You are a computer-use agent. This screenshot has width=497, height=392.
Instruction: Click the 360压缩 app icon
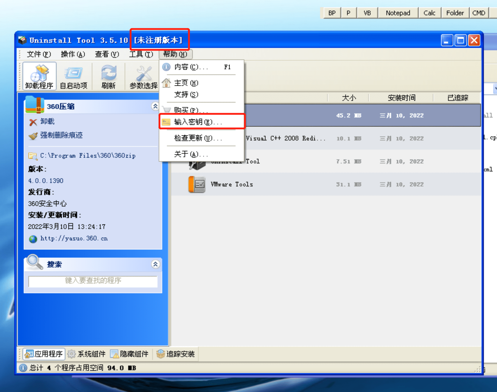pyautogui.click(x=35, y=104)
